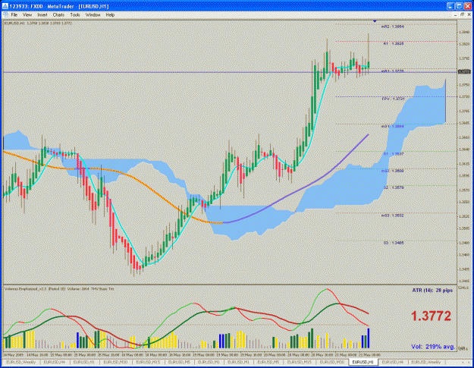
Task: Click the Vol: 219% avg. readout
Action: [x=433, y=347]
